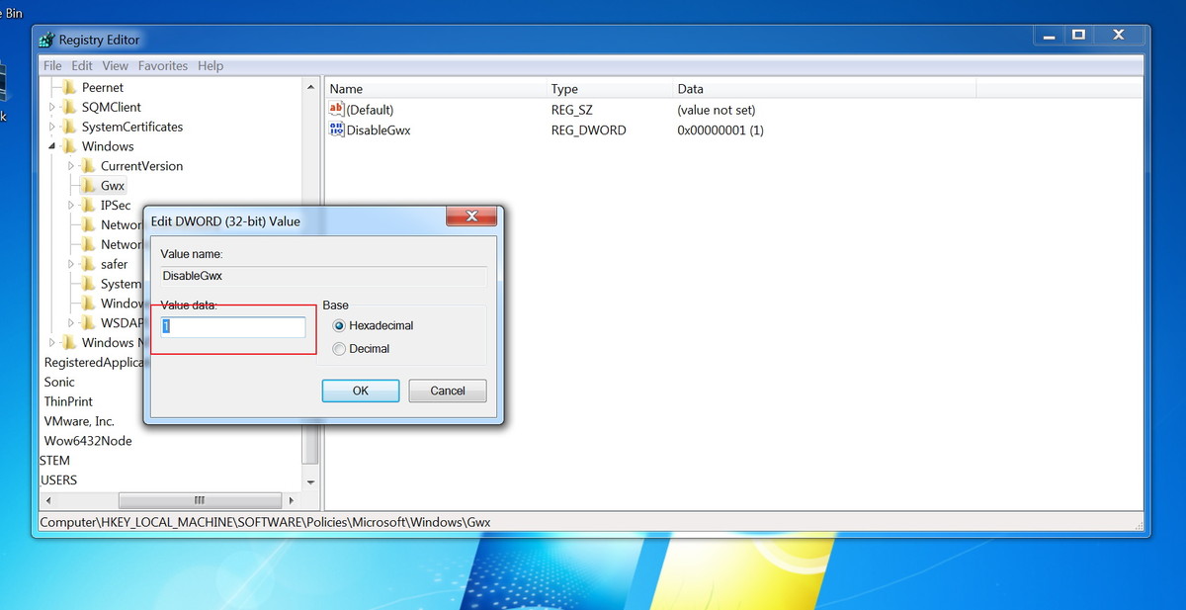Viewport: 1186px width, 610px height.
Task: Click the Gwx folder icon in tree
Action: pyautogui.click(x=87, y=185)
